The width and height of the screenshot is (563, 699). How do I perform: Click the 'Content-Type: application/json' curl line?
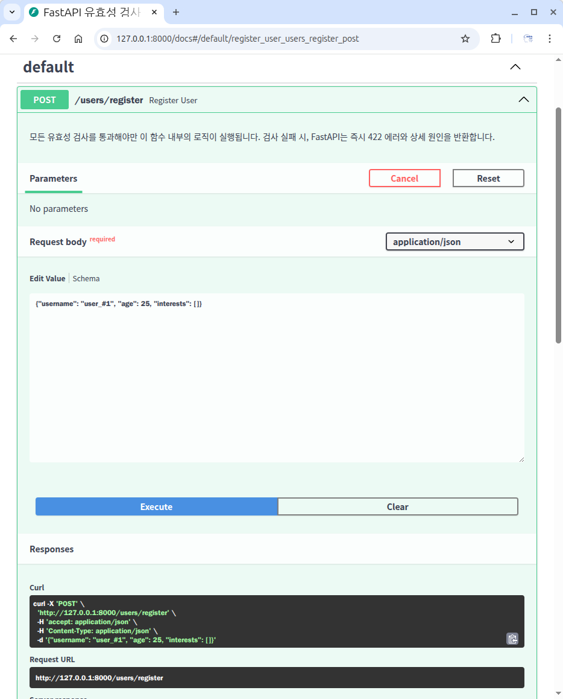(98, 631)
